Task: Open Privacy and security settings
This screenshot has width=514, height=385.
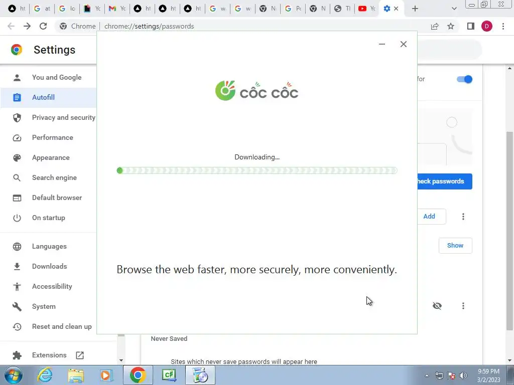Action: (x=64, y=117)
